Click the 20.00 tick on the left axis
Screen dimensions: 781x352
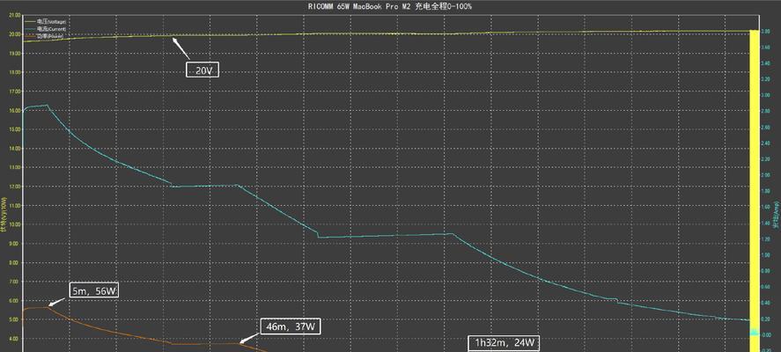click(14, 34)
